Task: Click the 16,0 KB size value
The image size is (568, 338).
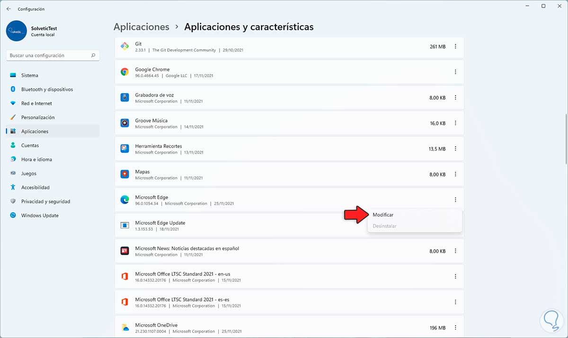Action: click(x=438, y=123)
